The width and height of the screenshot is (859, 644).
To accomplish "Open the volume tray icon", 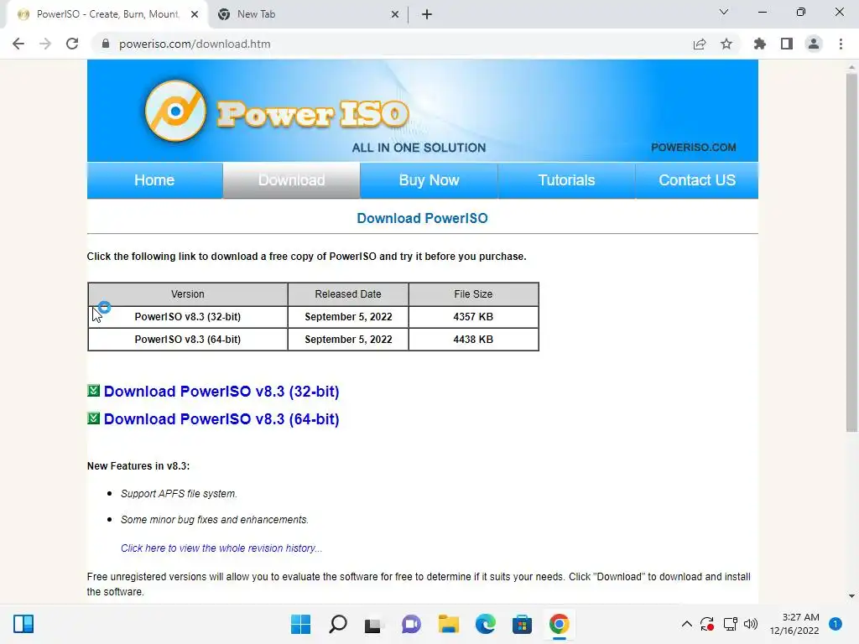I will [751, 624].
